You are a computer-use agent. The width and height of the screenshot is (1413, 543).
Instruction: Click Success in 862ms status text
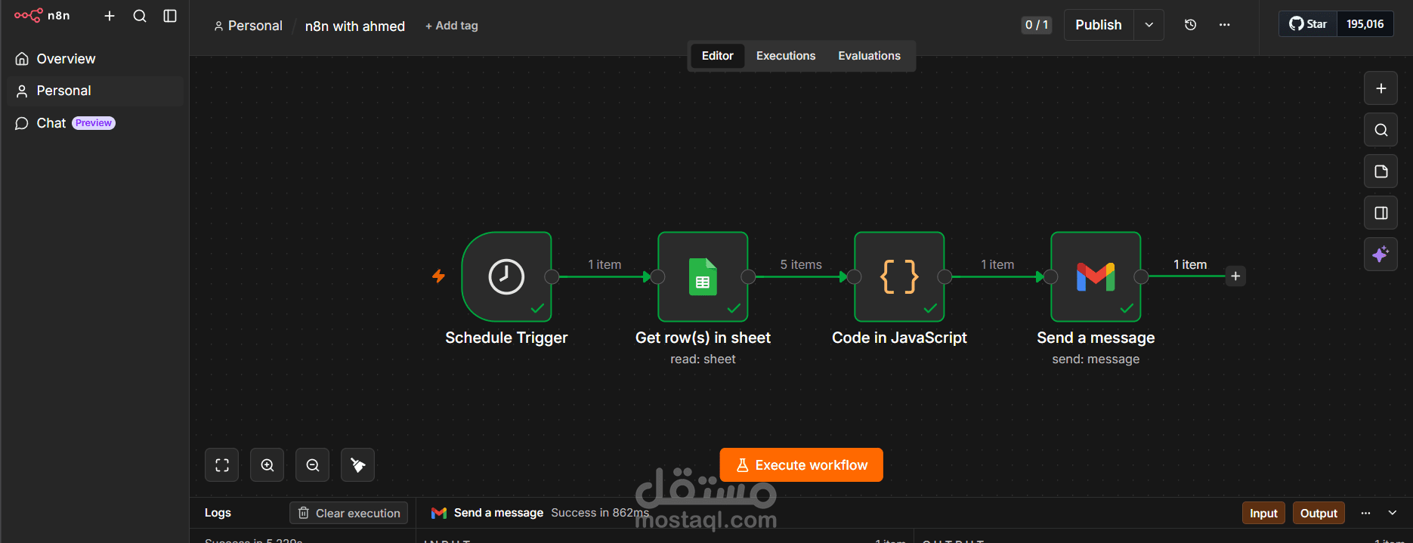[600, 513]
